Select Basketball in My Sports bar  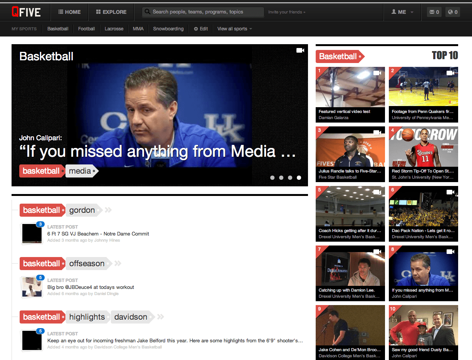[x=58, y=29]
